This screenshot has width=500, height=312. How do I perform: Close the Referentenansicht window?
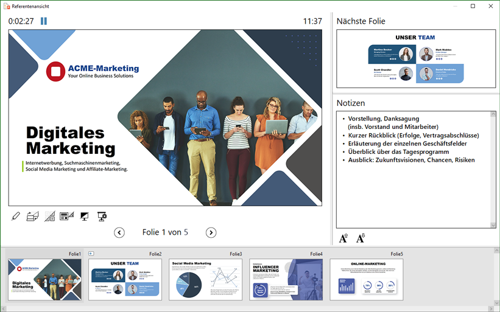(491, 6)
